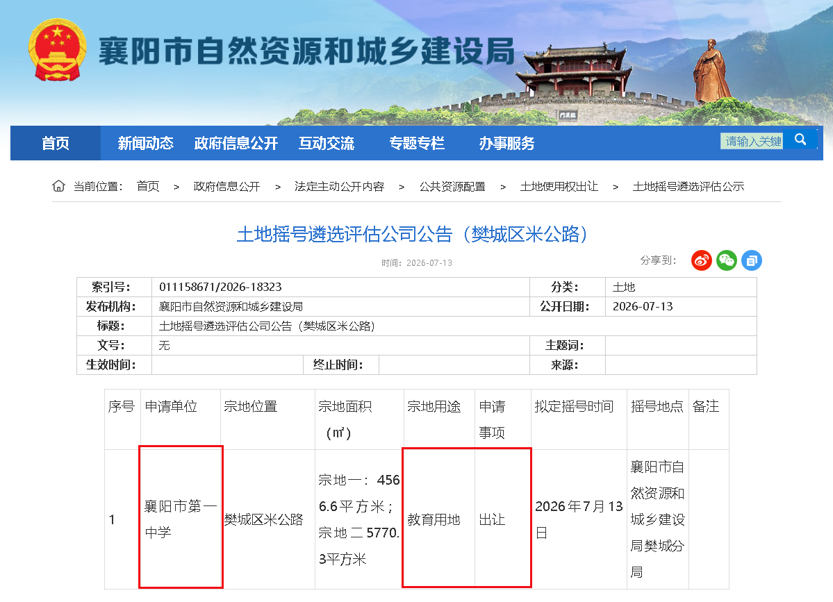833x602 pixels.
Task: Click the blue copy-link share icon
Action: pos(751,260)
